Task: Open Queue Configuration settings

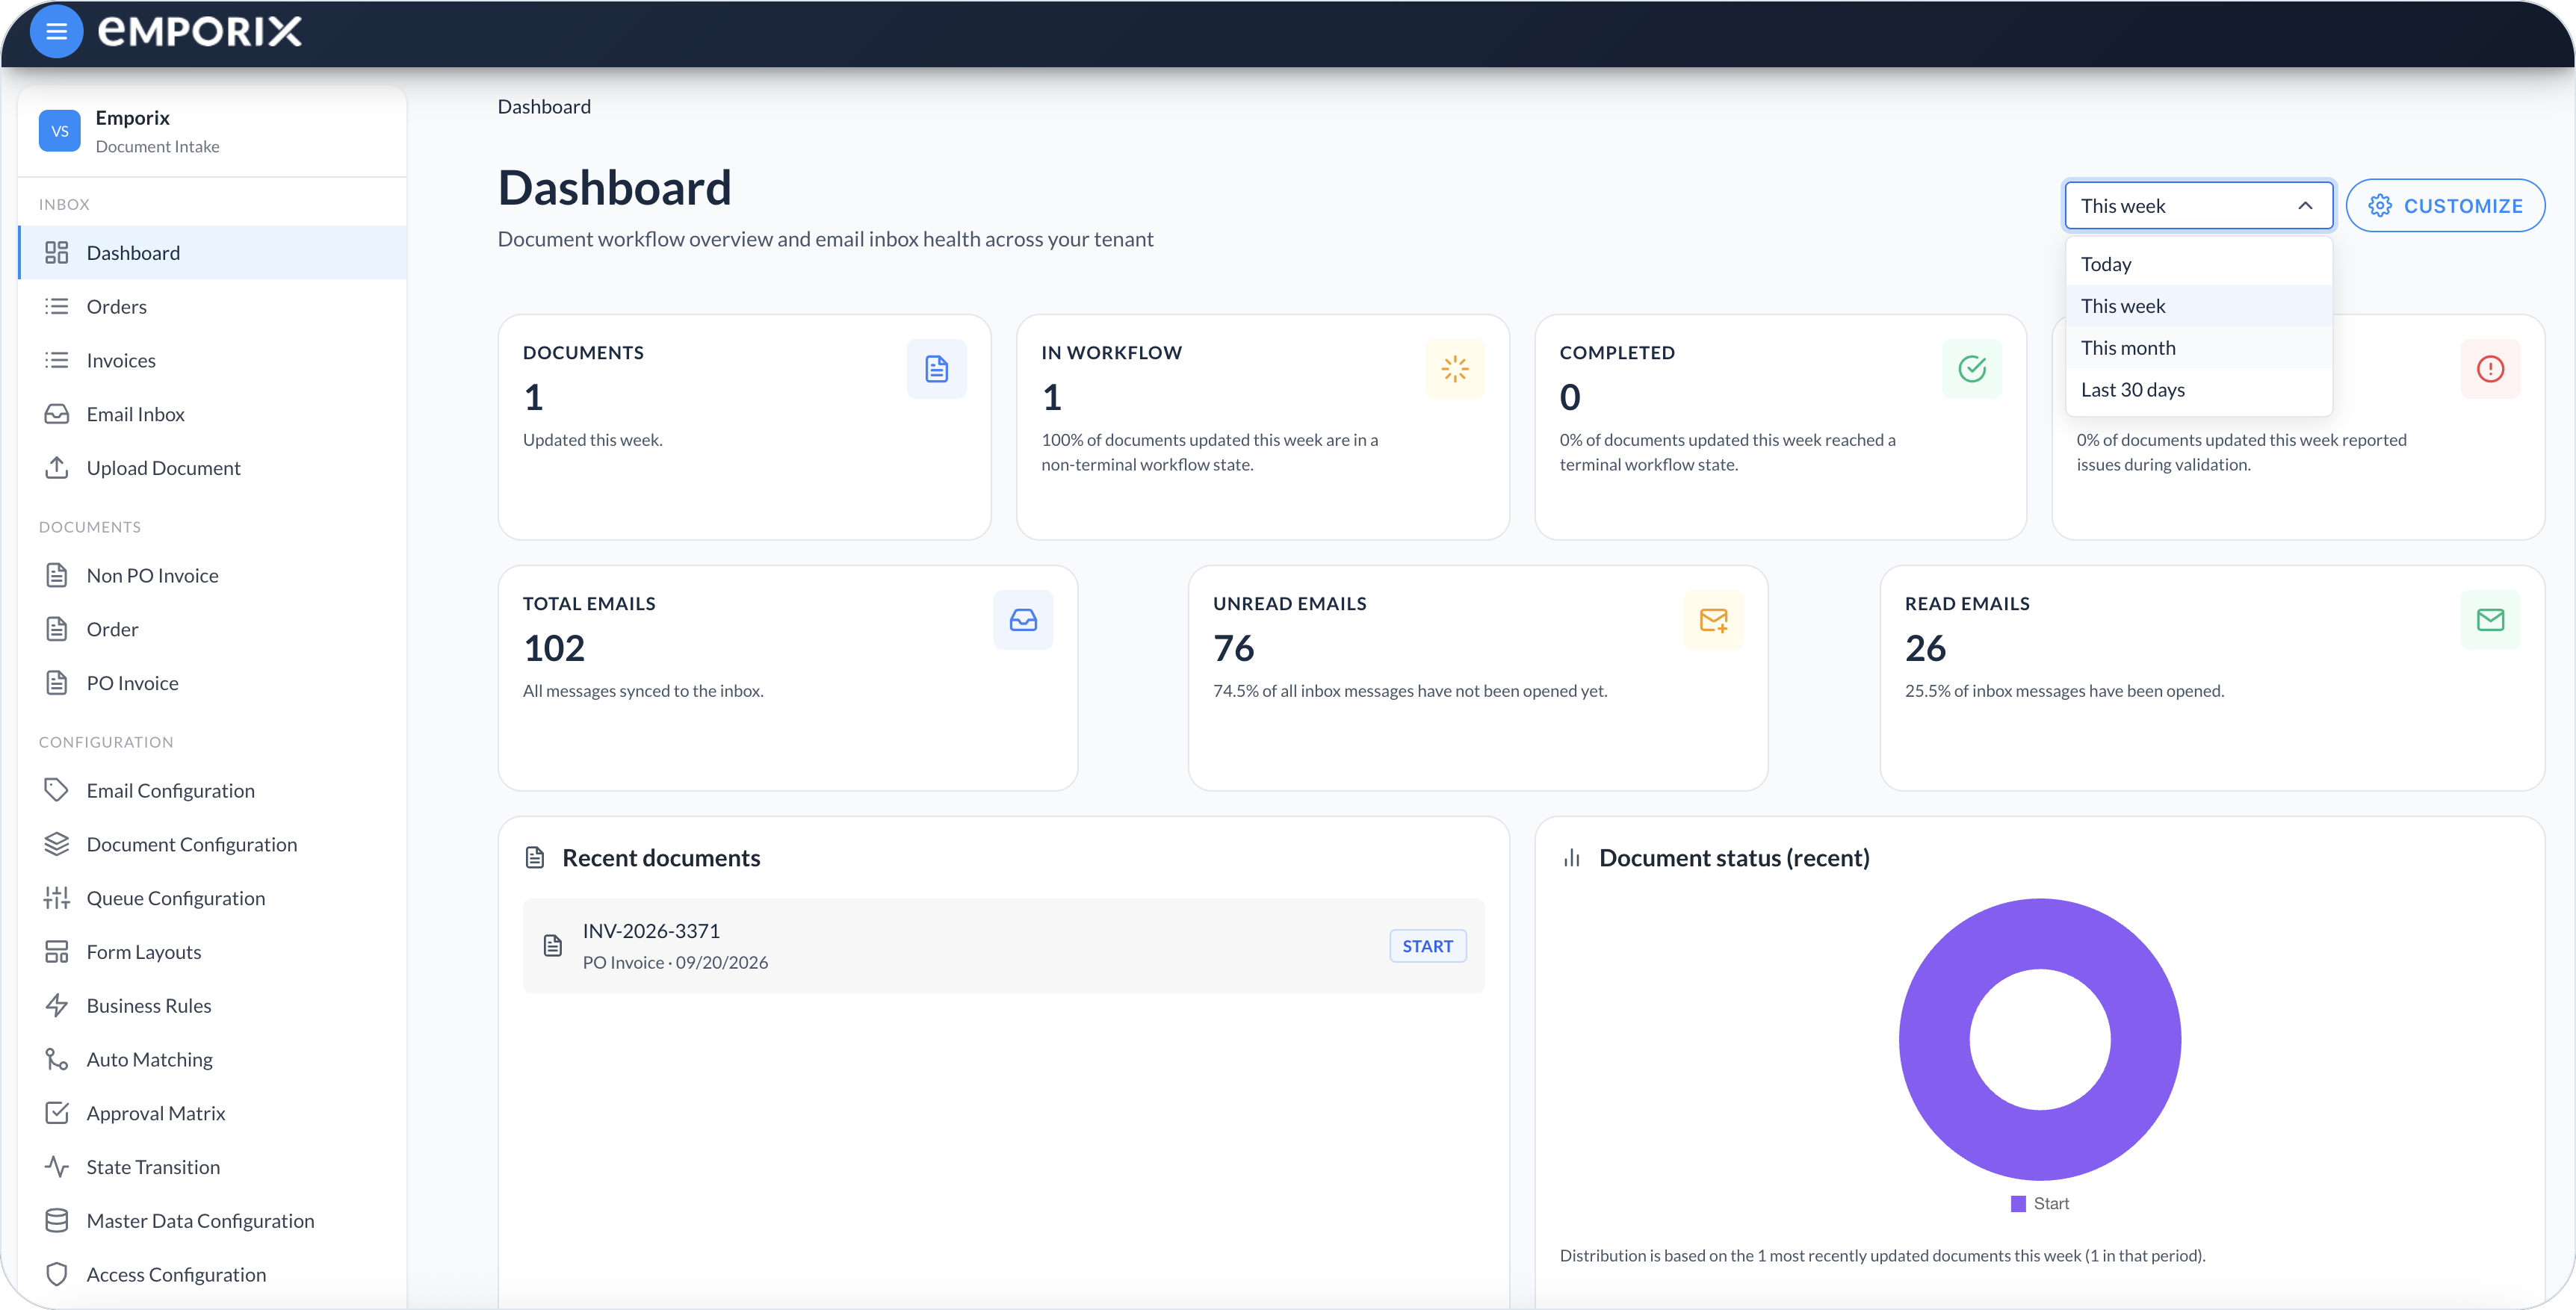Action: click(x=212, y=899)
